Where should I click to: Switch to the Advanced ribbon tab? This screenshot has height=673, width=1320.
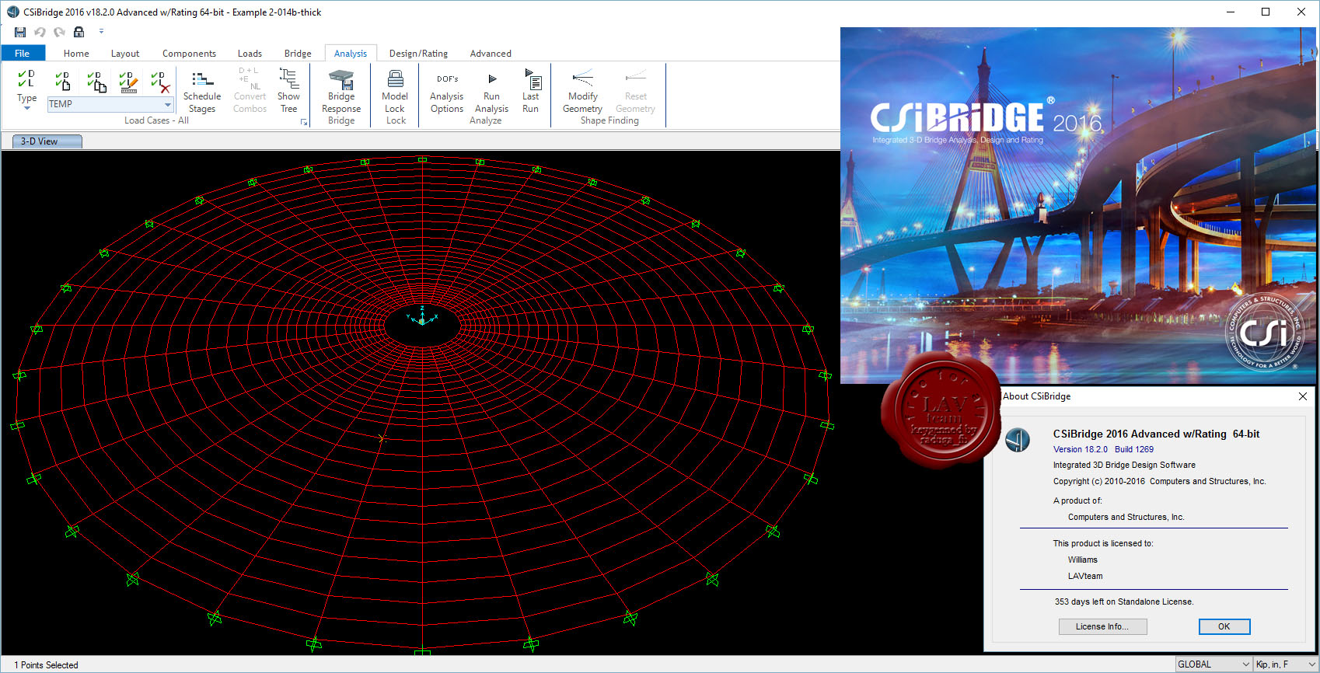click(x=491, y=54)
